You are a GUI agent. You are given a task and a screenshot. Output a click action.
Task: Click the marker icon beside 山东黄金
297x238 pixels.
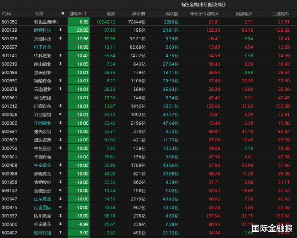pos(60,199)
